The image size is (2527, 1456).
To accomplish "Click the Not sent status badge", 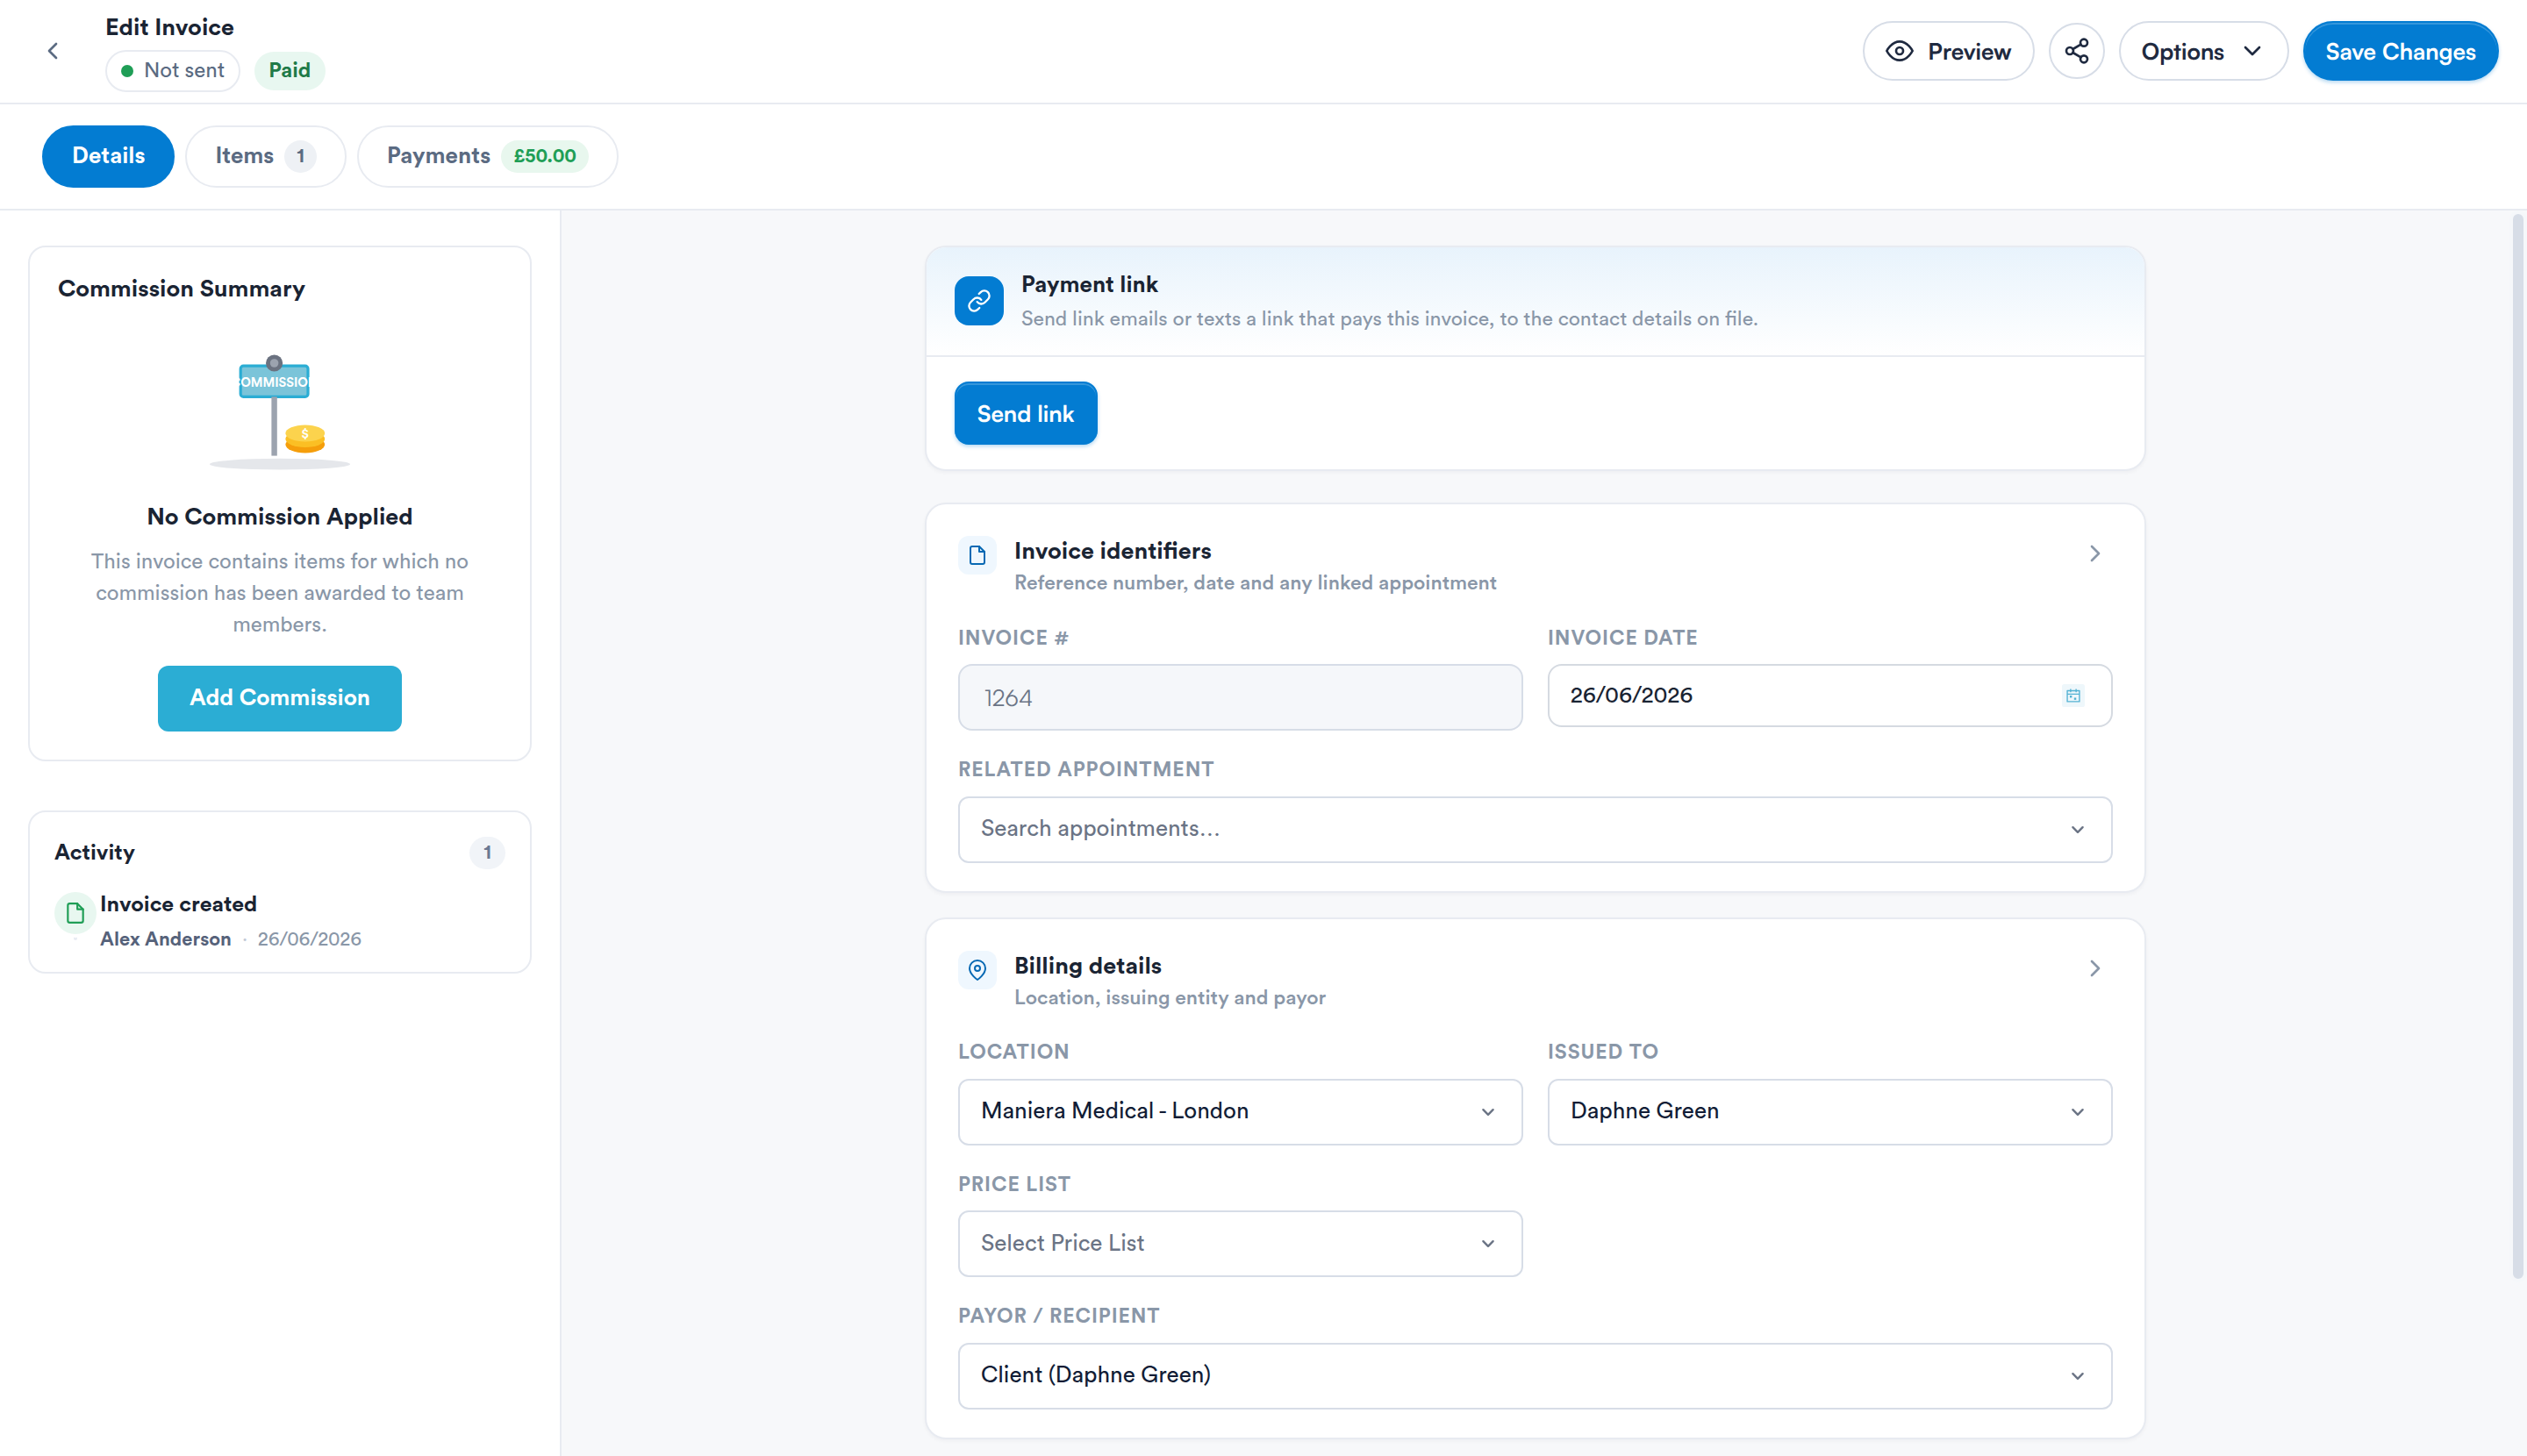I will (x=172, y=71).
